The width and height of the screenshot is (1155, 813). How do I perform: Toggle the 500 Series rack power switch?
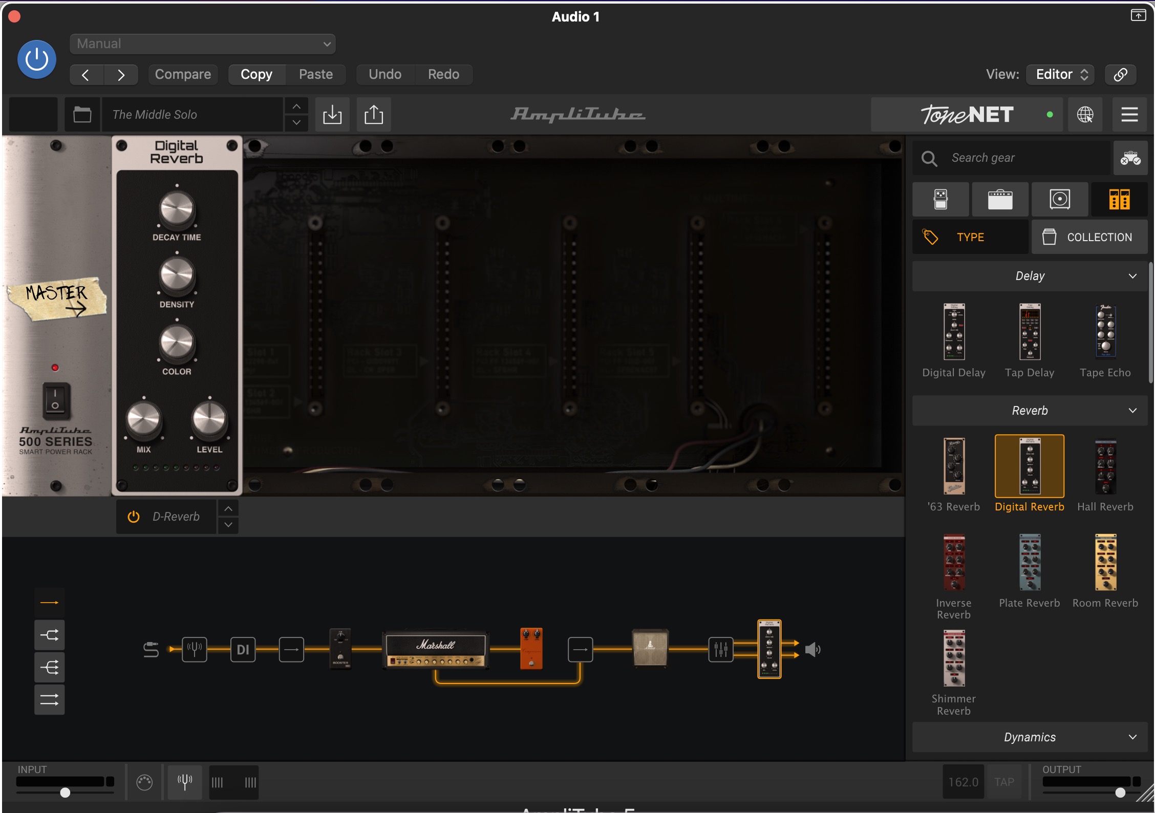55,400
